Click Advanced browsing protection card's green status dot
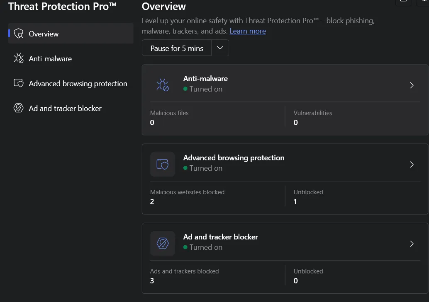 [x=185, y=168]
